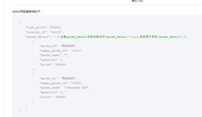This screenshot has width=202, height=117.
Task: Click the "price": 528800 line
Action: [x=53, y=65]
